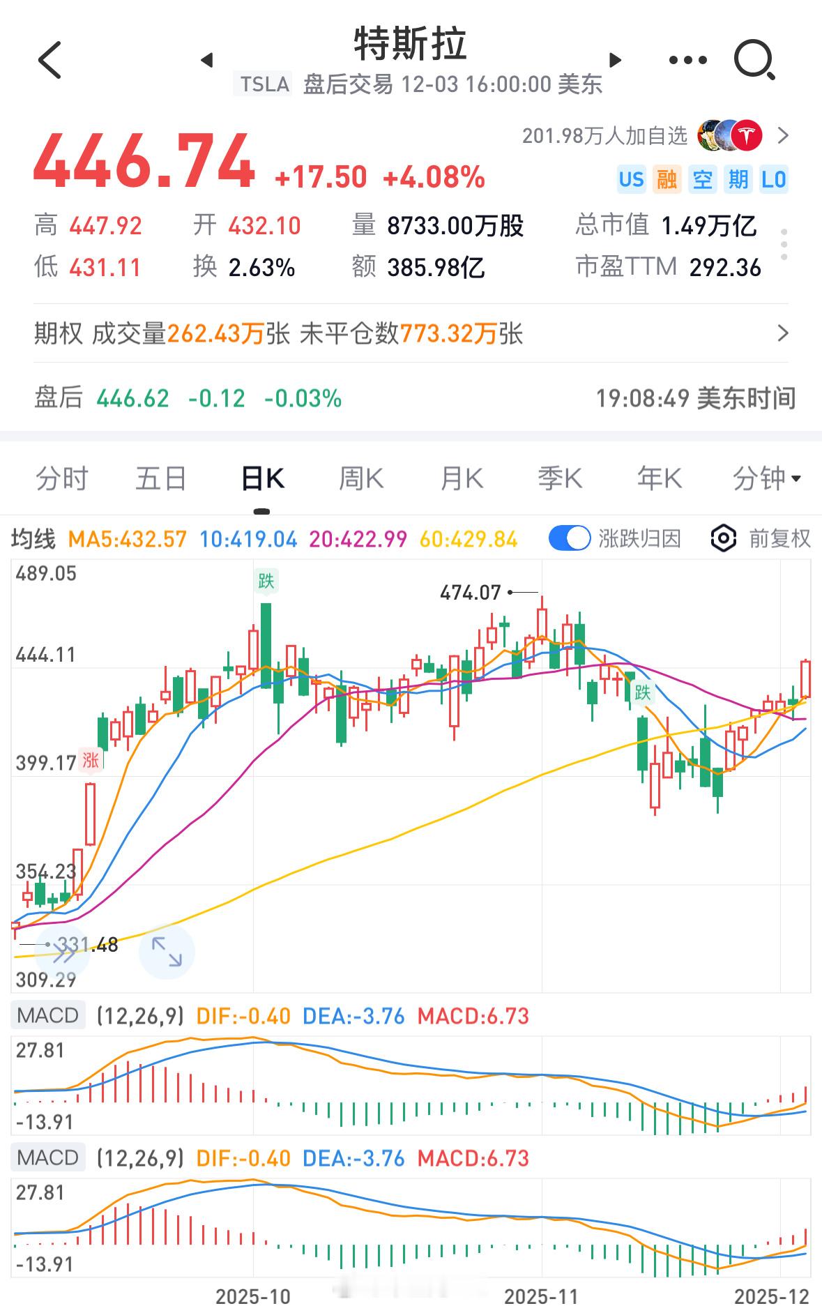Screen dimensions: 822x1306
Task: Tap the 201.98万人加自选 text
Action: (605, 135)
